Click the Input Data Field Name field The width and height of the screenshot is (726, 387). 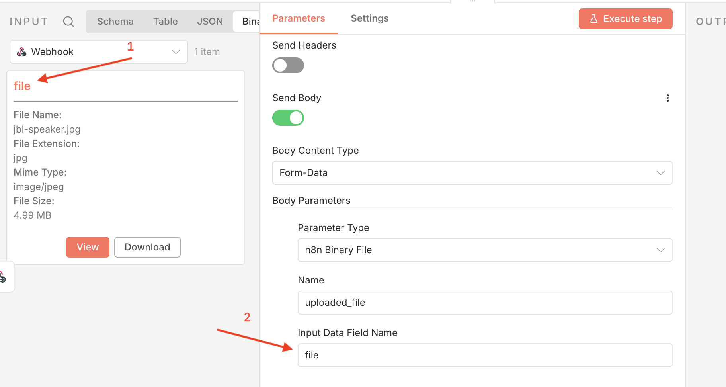coord(485,355)
